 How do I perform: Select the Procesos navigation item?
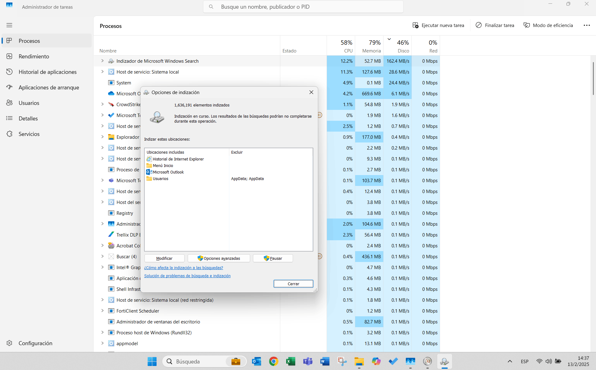coord(30,41)
